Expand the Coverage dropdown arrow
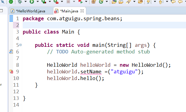 pos(50,2)
